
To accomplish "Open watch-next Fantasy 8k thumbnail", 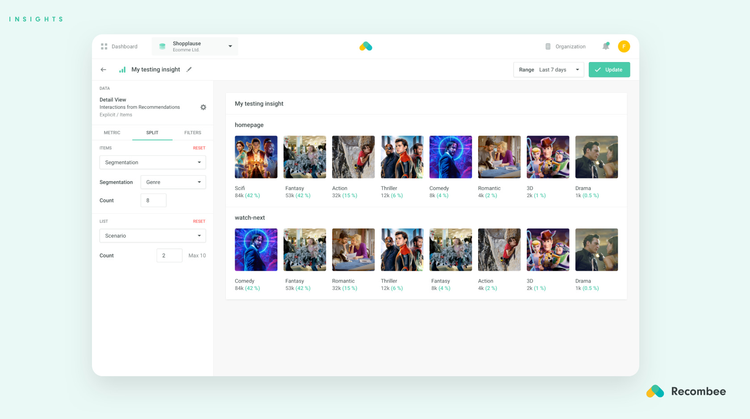I will tap(451, 250).
